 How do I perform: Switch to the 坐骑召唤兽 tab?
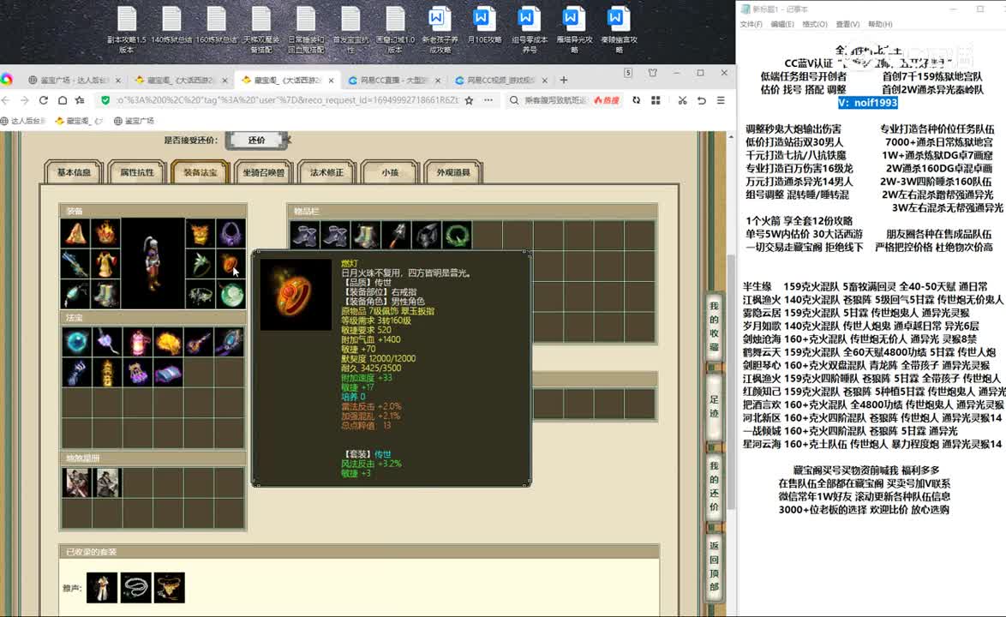coord(263,172)
